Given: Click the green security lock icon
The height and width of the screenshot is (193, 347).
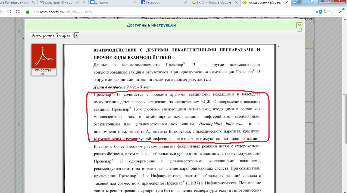Looking at the screenshot, I should (27, 12).
